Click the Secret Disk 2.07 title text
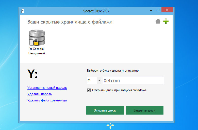 coord(96,11)
